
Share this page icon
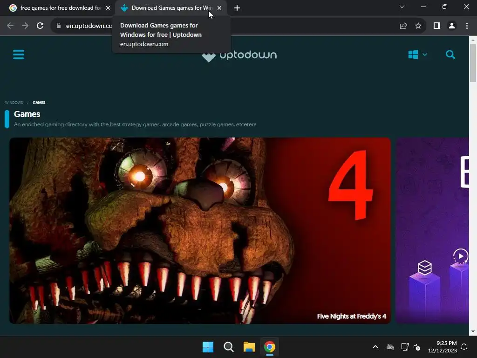(x=403, y=26)
